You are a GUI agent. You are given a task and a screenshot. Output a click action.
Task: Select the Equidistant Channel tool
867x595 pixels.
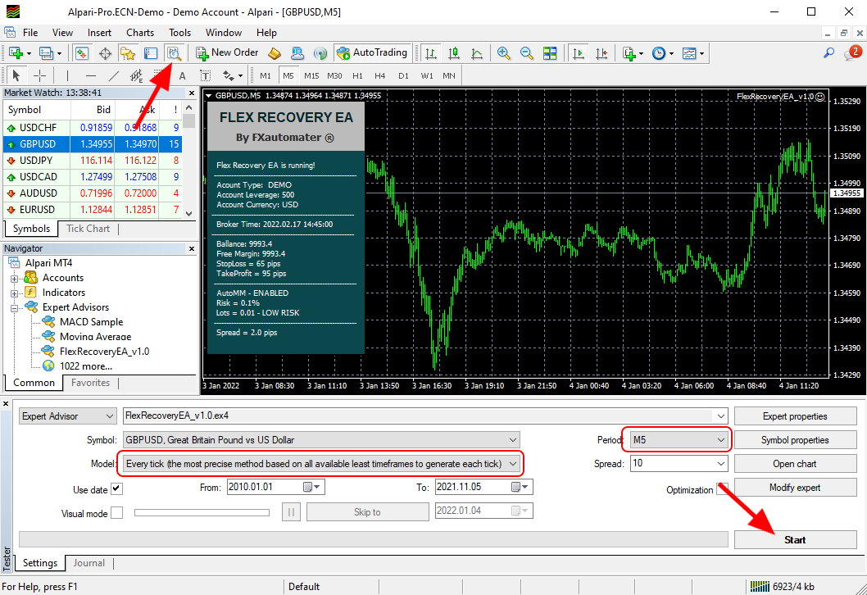click(136, 75)
